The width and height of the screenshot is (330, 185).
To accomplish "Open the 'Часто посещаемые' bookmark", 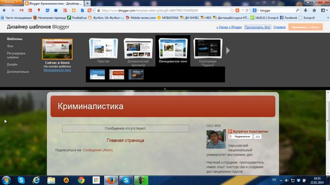I will 16,18.
